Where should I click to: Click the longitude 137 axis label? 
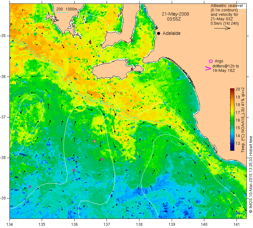tap(107, 225)
